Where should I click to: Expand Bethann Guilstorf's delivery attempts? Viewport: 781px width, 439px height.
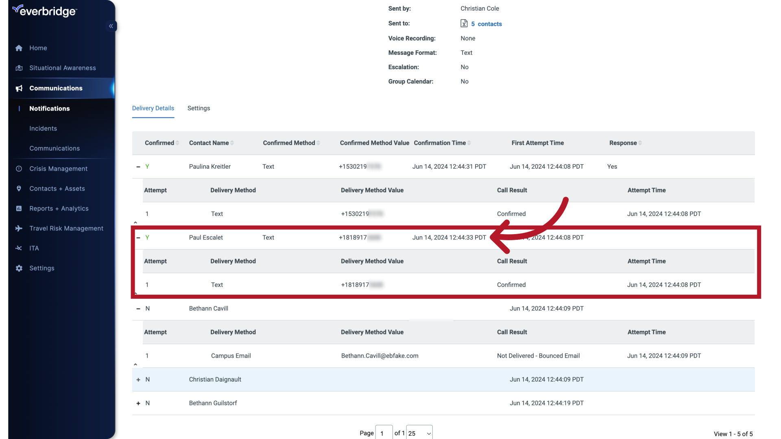click(x=138, y=403)
